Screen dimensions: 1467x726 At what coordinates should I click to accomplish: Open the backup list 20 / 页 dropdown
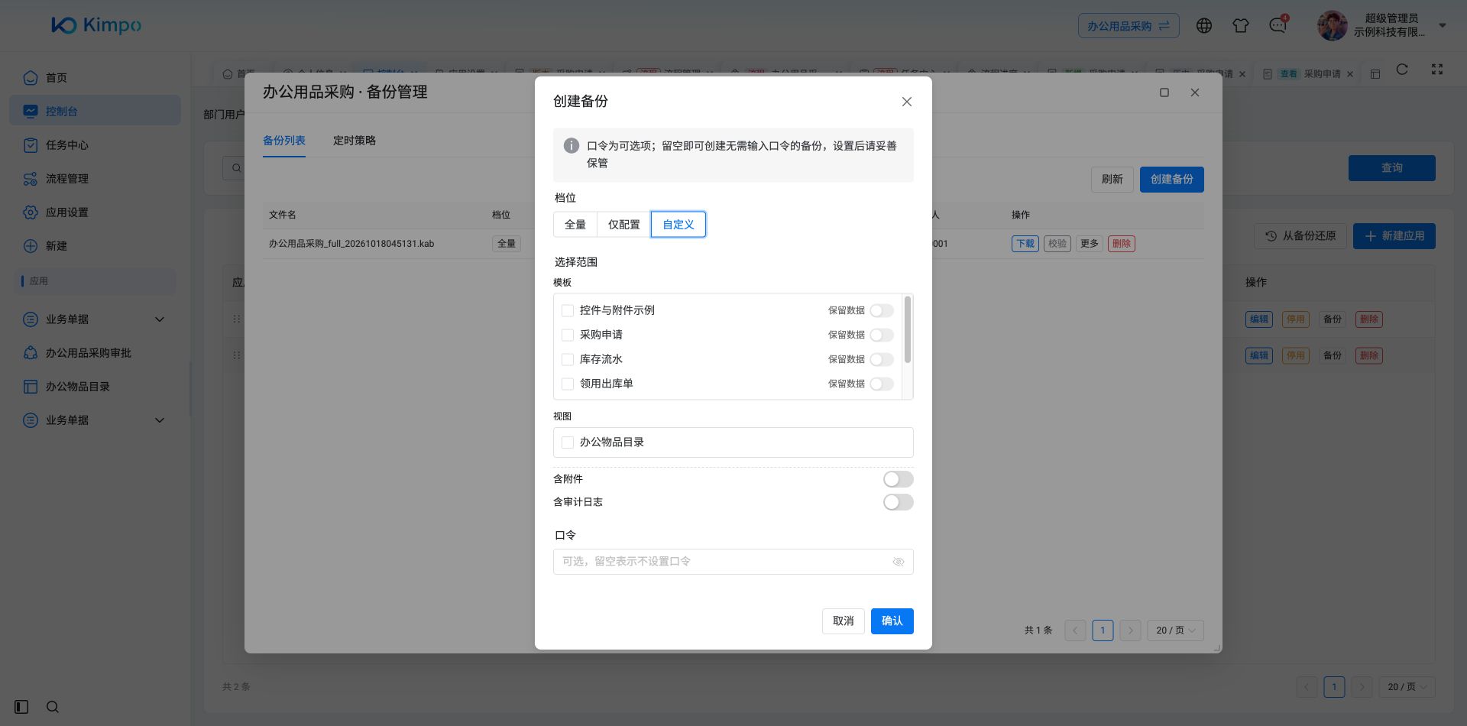point(1175,630)
